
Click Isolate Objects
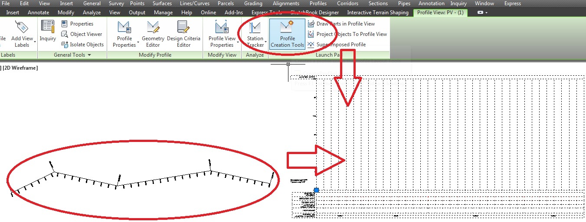point(82,45)
